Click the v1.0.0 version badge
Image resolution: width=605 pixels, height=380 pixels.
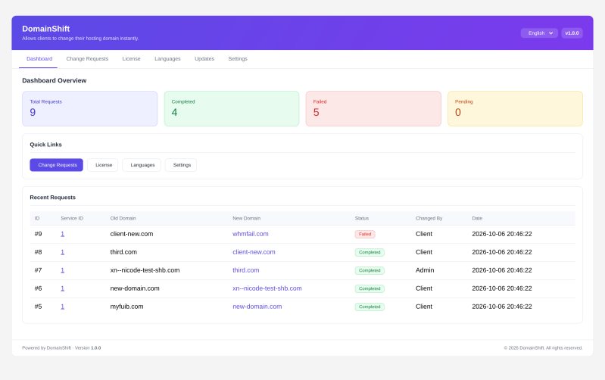(x=572, y=33)
